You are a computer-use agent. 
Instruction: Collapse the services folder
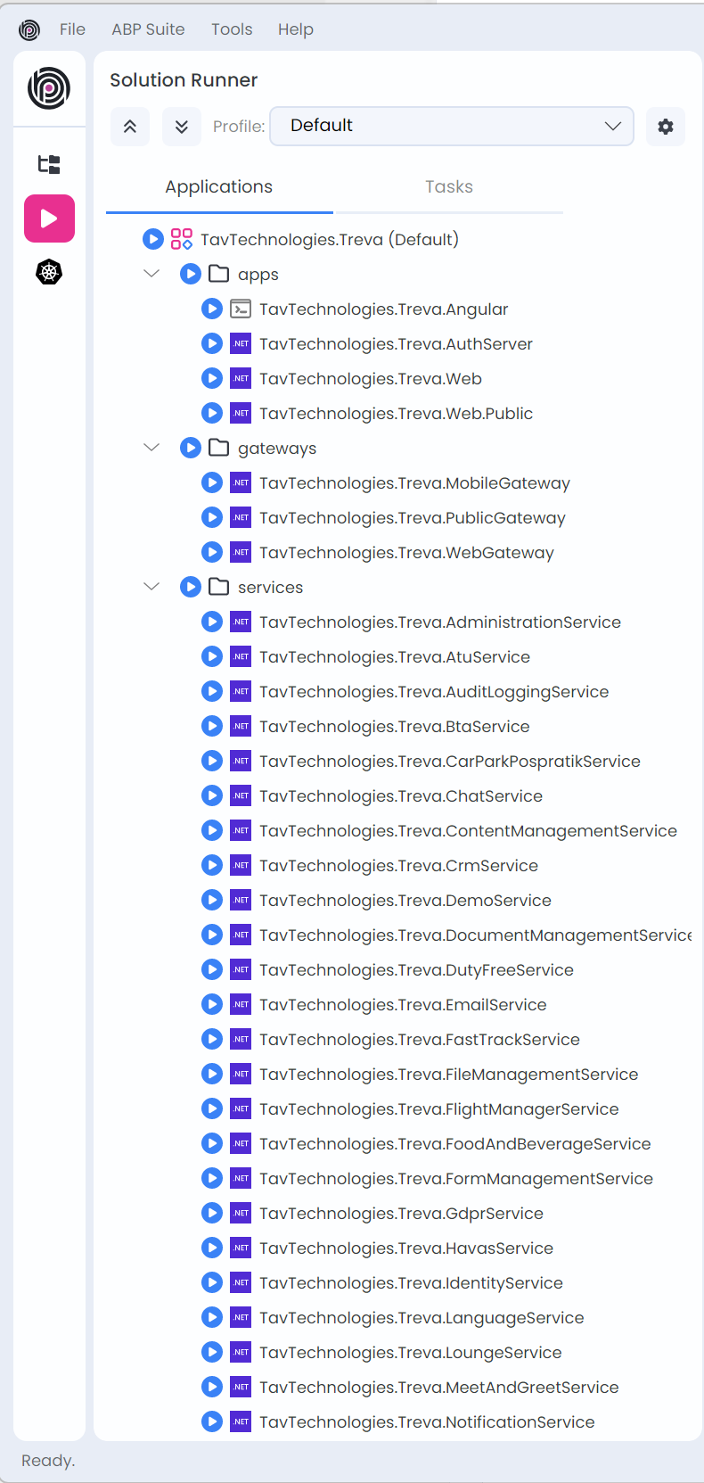pos(151,587)
